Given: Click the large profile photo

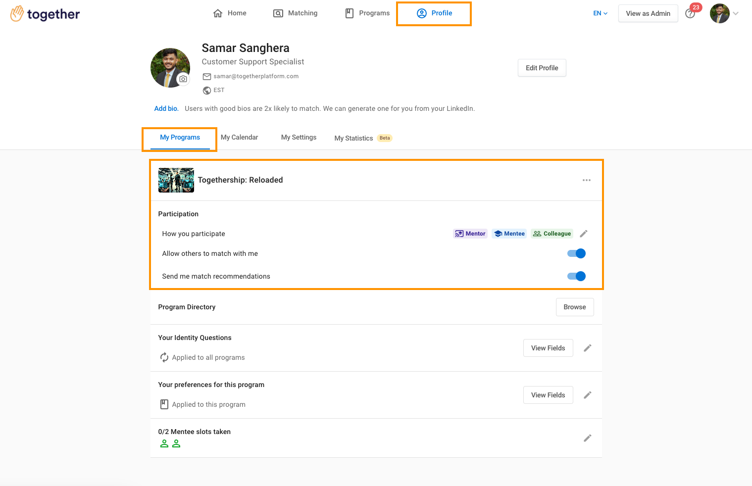Looking at the screenshot, I should (x=170, y=68).
